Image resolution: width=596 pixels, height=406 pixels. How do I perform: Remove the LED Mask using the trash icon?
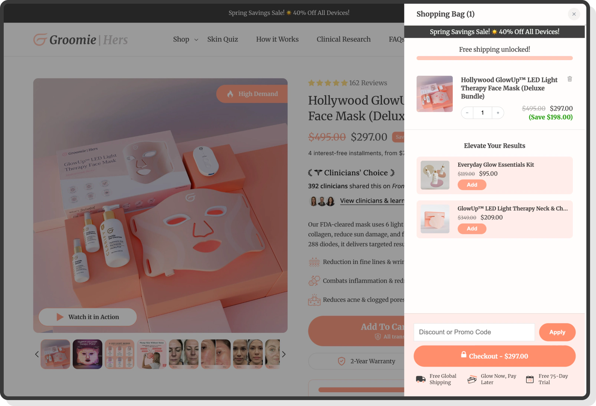570,79
